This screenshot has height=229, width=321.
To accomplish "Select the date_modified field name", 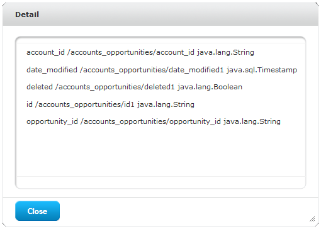I will [52, 70].
